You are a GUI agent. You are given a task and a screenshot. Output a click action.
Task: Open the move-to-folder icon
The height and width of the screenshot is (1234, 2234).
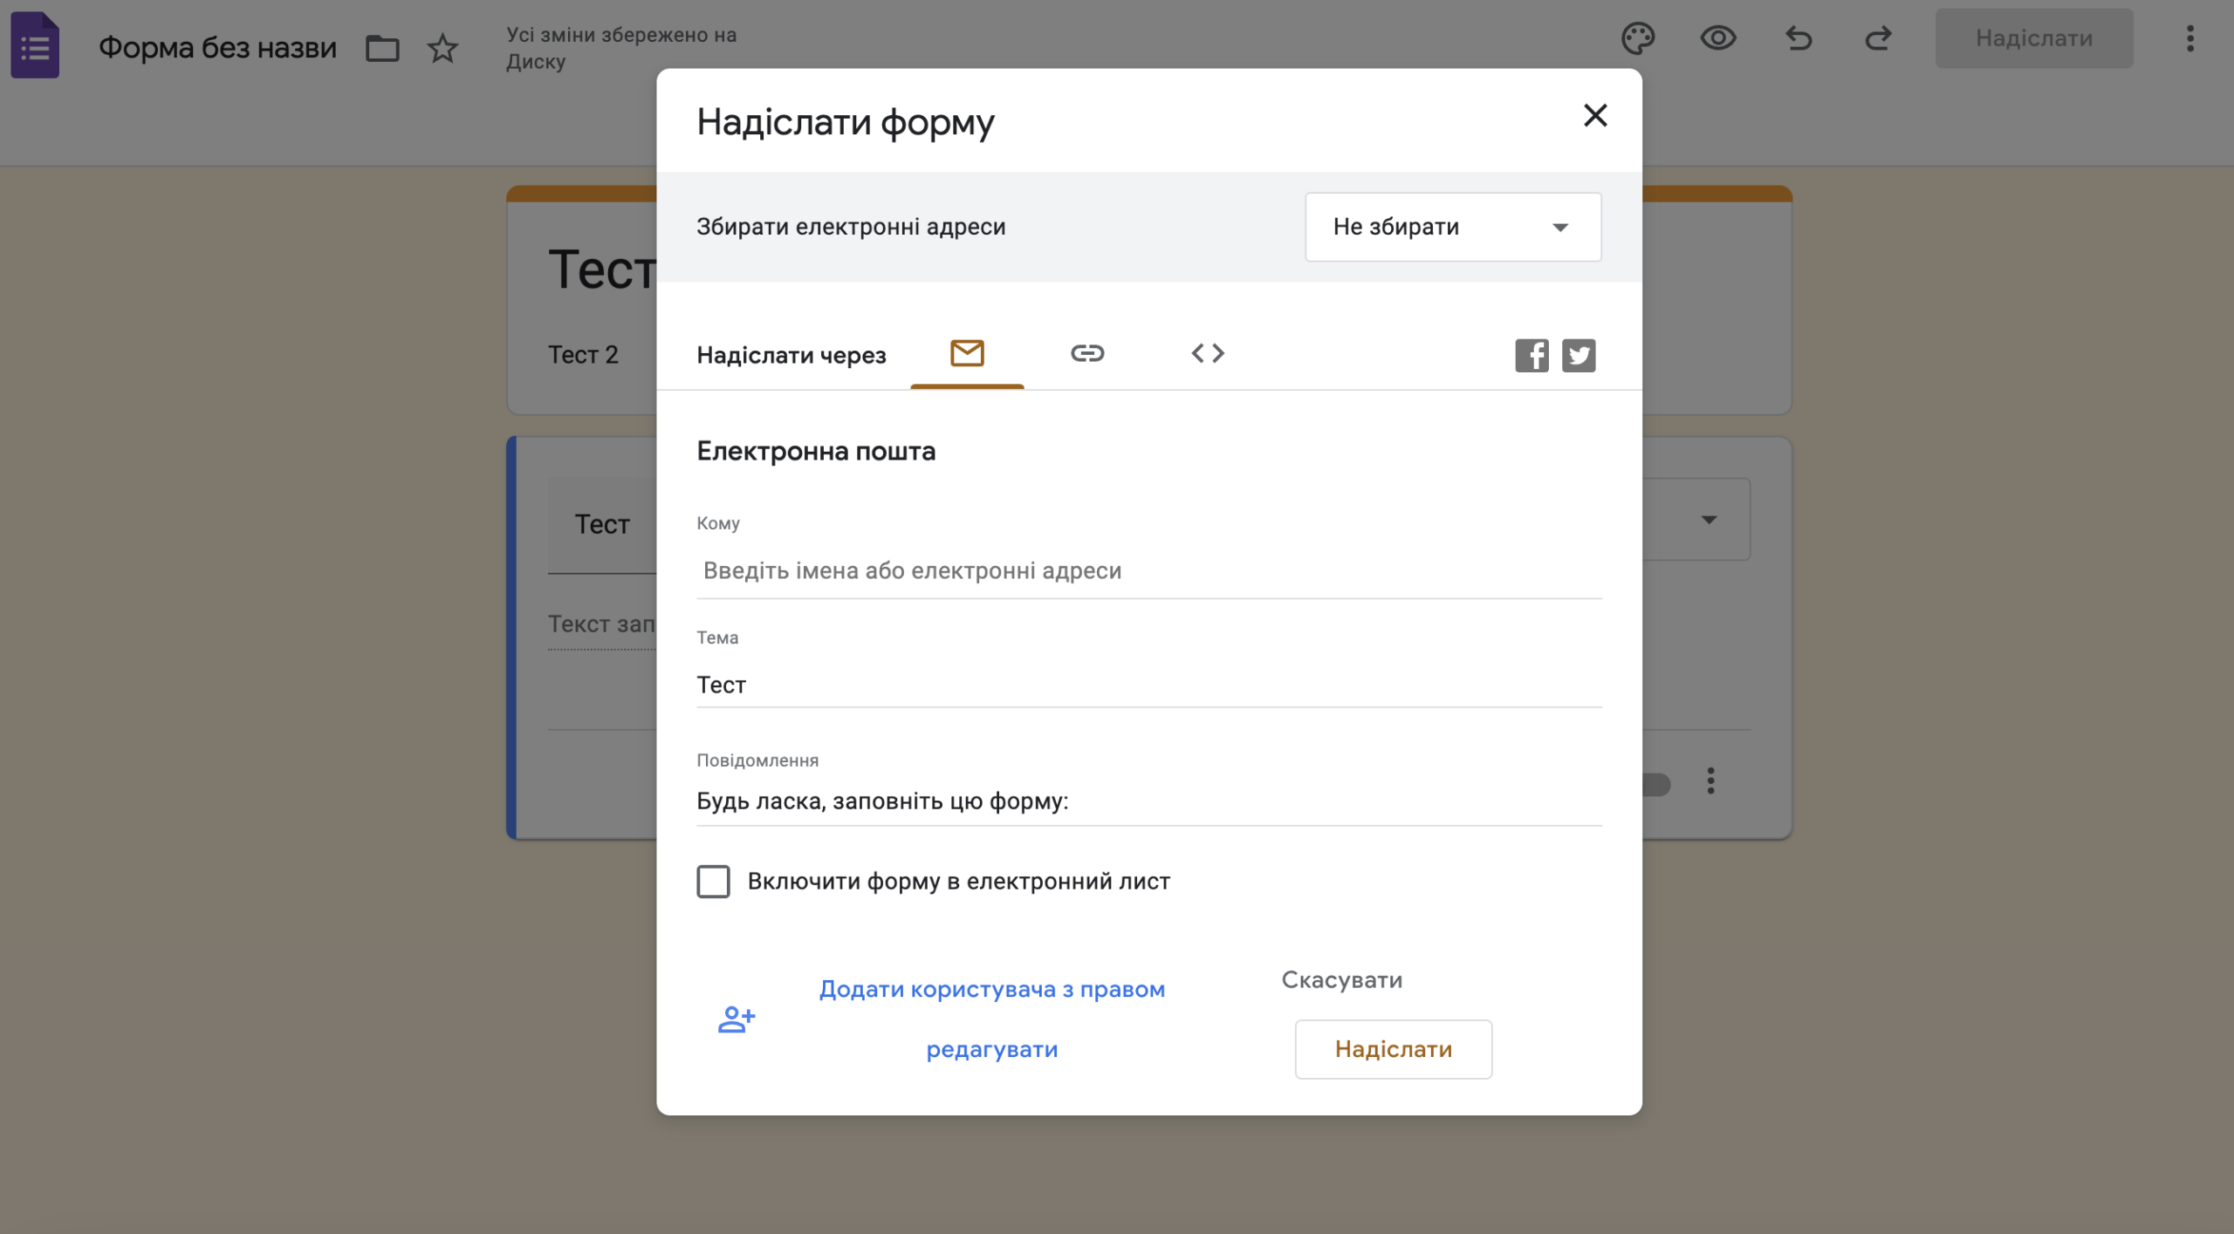click(382, 48)
